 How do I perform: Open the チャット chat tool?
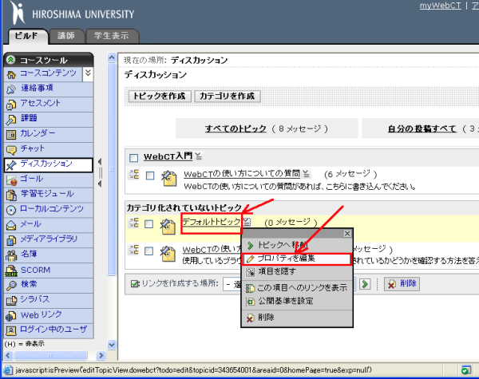pos(33,148)
